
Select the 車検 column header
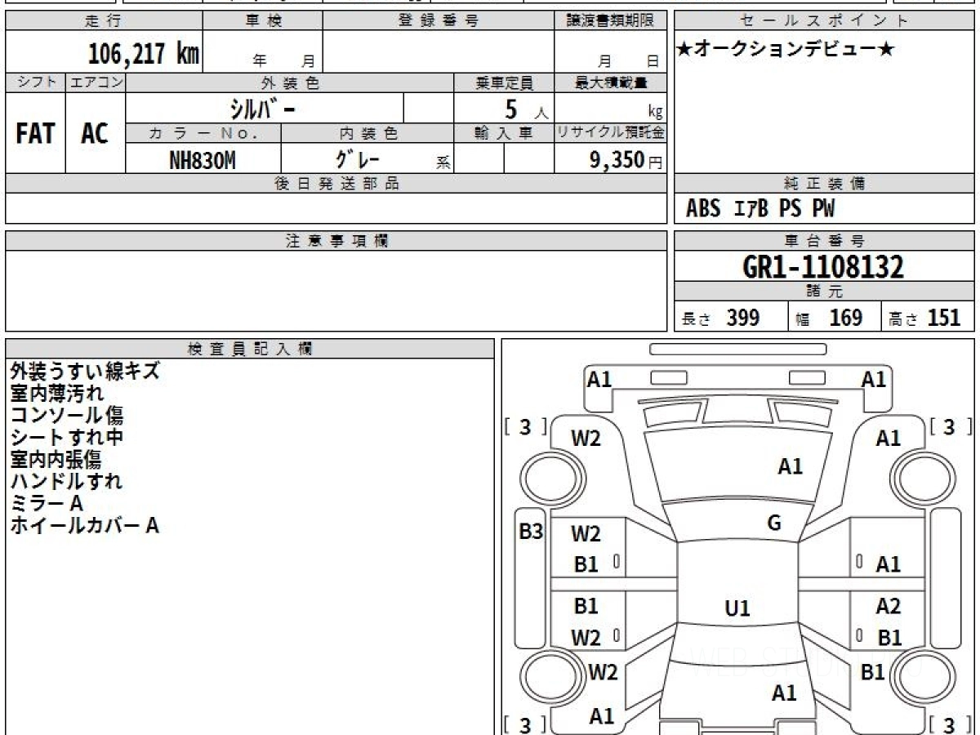point(262,21)
